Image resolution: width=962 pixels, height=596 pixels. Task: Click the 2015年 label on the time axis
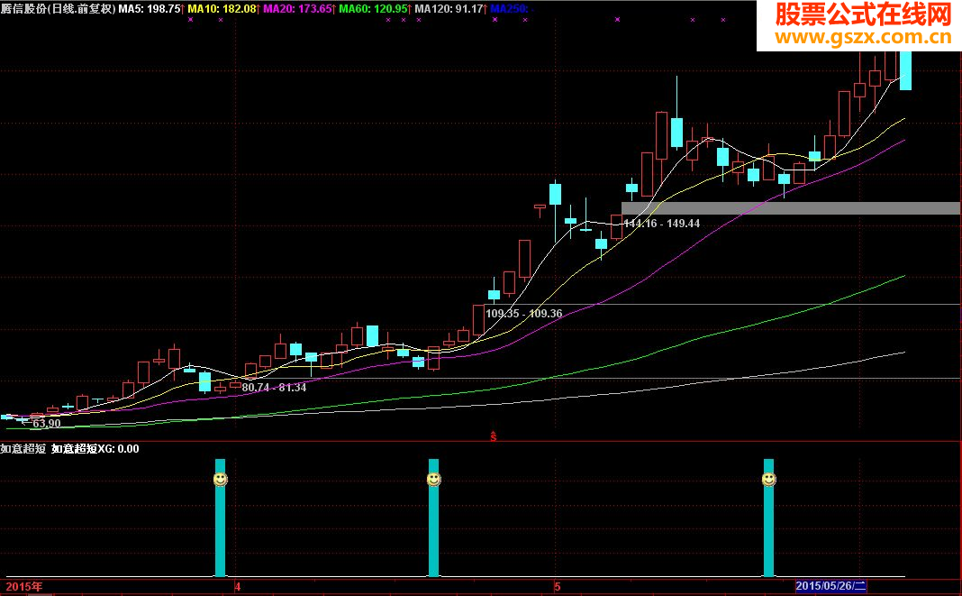[x=24, y=586]
